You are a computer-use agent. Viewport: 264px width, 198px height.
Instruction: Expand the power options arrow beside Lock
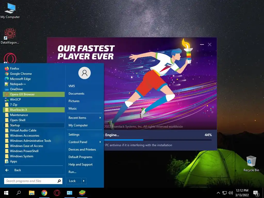pos(84,181)
